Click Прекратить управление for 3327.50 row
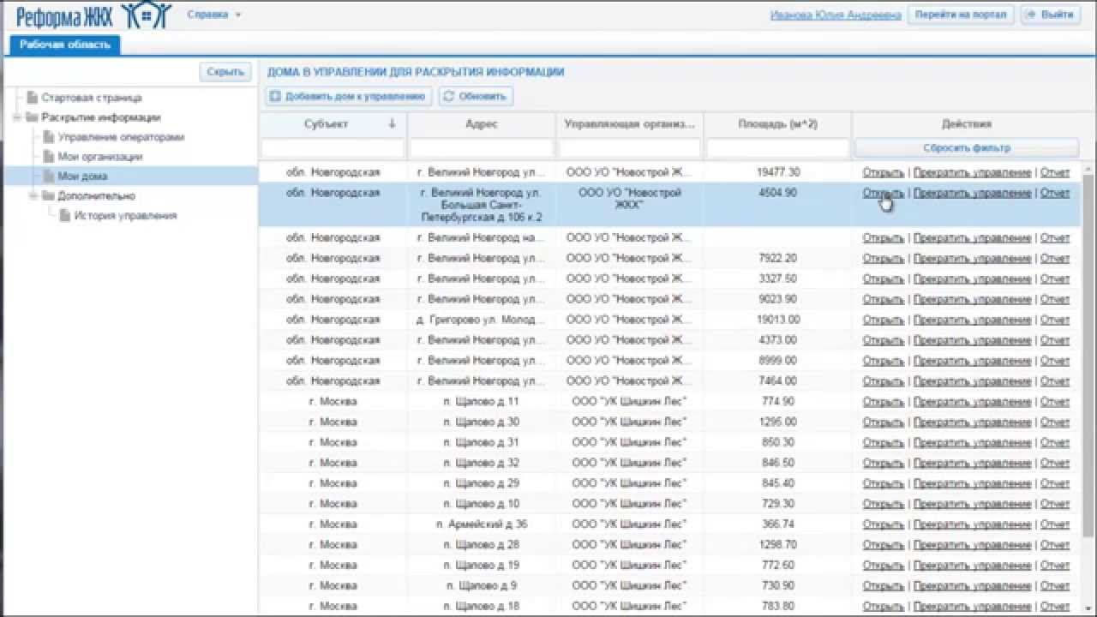Image resolution: width=1097 pixels, height=617 pixels. click(x=973, y=279)
